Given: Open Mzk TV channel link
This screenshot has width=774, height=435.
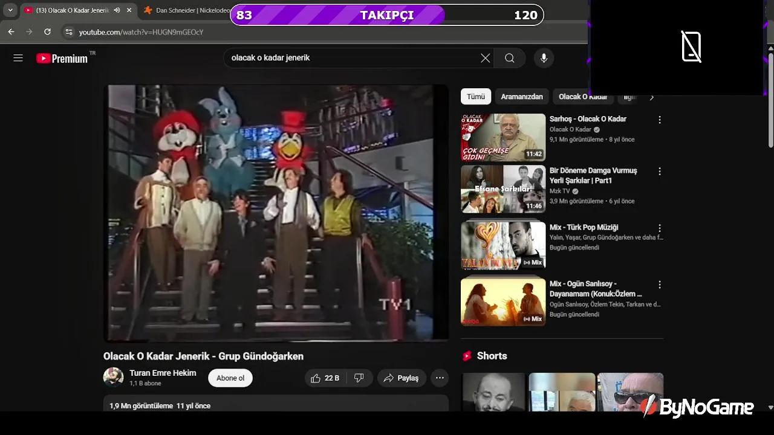Looking at the screenshot, I should pos(560,191).
